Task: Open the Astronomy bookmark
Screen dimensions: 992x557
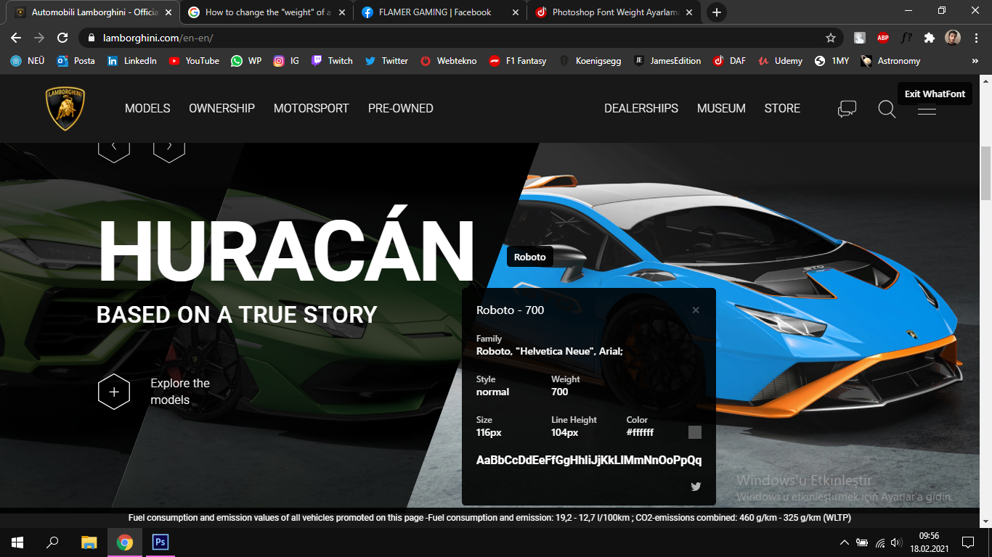Action: (x=890, y=61)
